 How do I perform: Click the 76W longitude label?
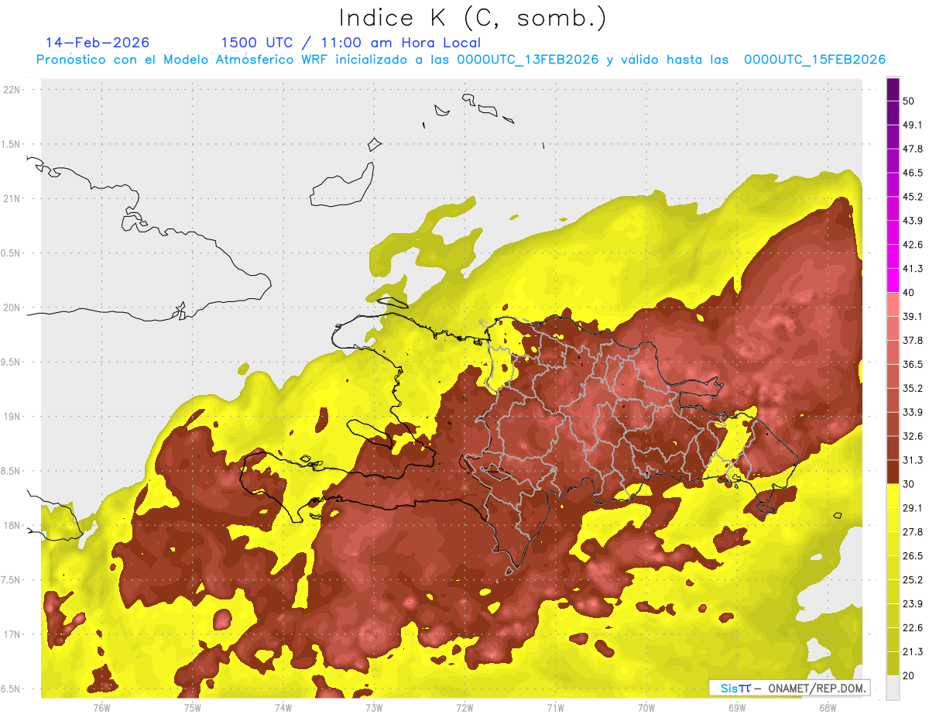(x=101, y=707)
